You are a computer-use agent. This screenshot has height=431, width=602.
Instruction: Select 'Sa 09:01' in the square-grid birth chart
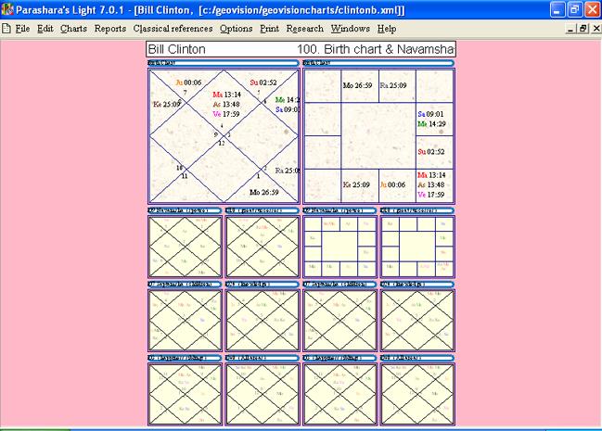(430, 114)
